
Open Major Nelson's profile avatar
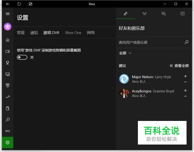click(x=124, y=79)
